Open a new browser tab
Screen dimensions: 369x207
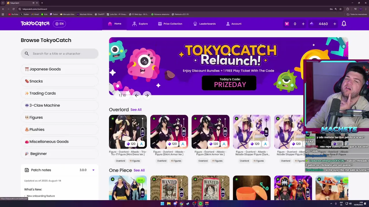click(x=42, y=3)
